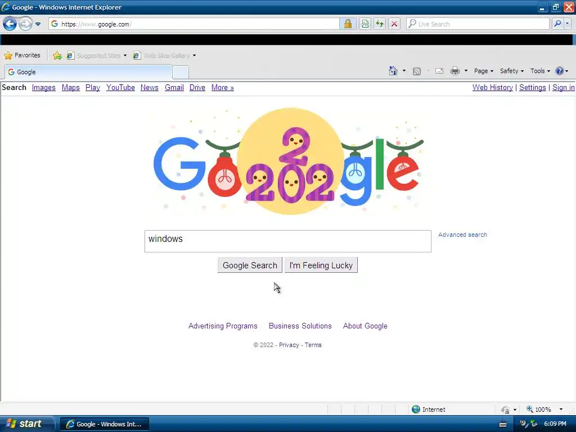576x432 pixels.
Task: Open the Safety menu
Action: point(512,71)
